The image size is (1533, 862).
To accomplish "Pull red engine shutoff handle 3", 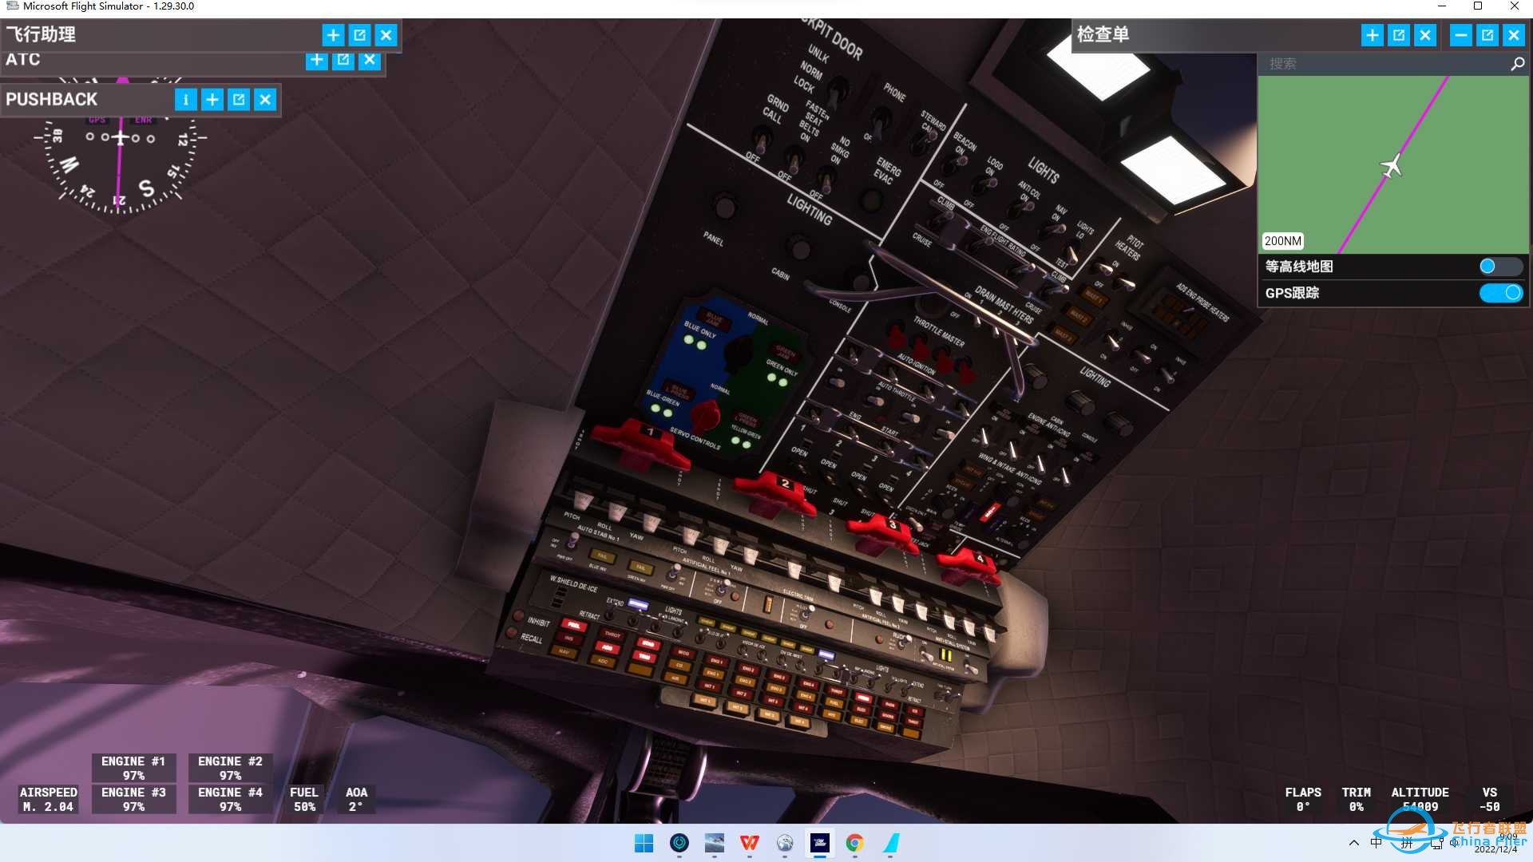I will (881, 532).
